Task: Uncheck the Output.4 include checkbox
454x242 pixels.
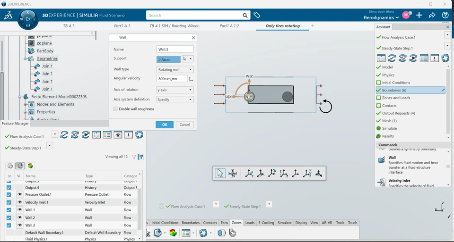Action: pyautogui.click(x=9, y=187)
